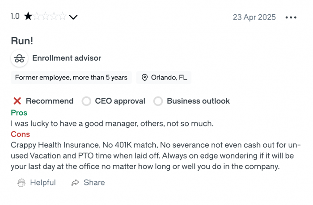Click the Enrollment advisor job title
313x205 pixels.
point(67,58)
